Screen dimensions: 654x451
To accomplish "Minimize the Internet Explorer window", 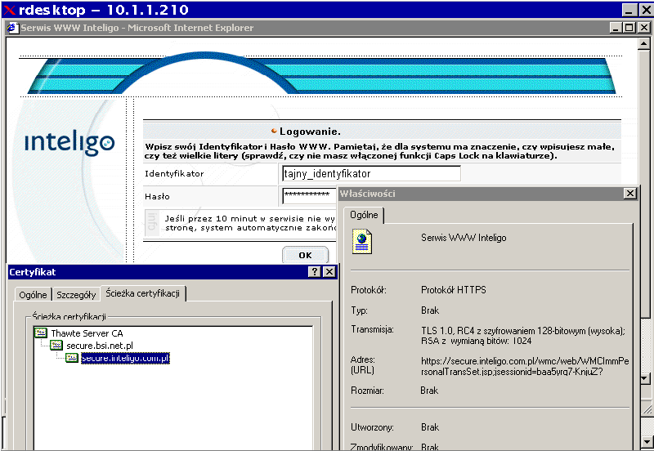I will click(x=616, y=28).
